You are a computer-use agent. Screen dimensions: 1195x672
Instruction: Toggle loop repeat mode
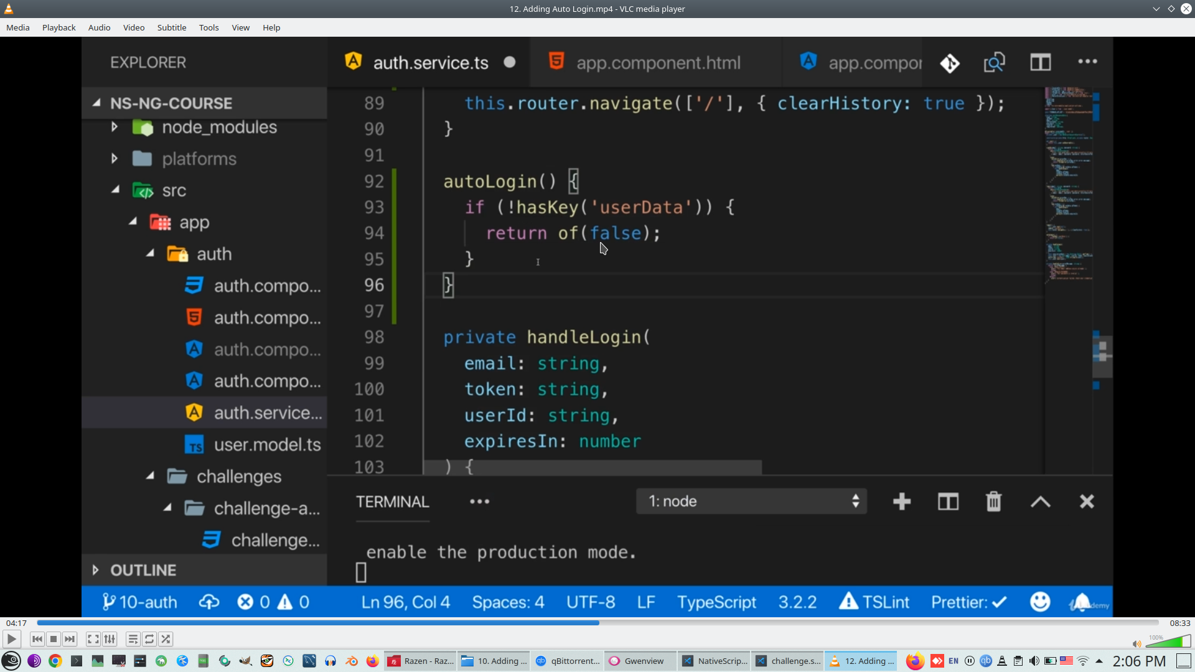click(149, 639)
